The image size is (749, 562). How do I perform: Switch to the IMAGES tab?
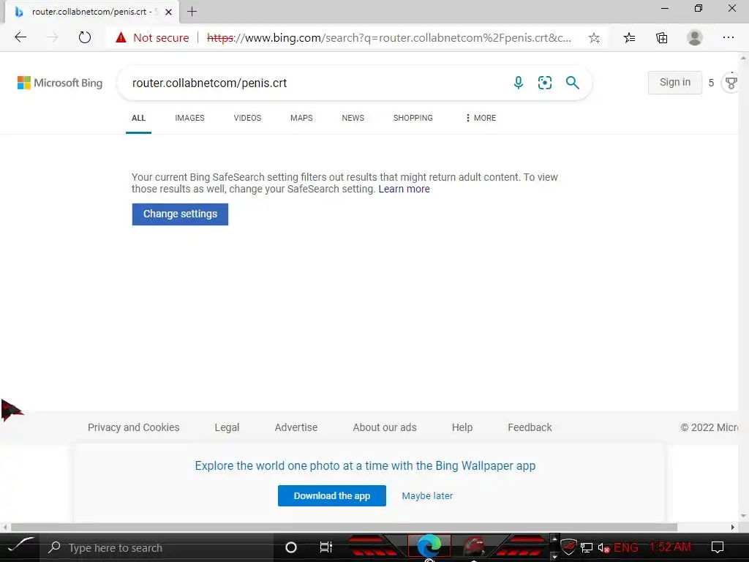[189, 118]
